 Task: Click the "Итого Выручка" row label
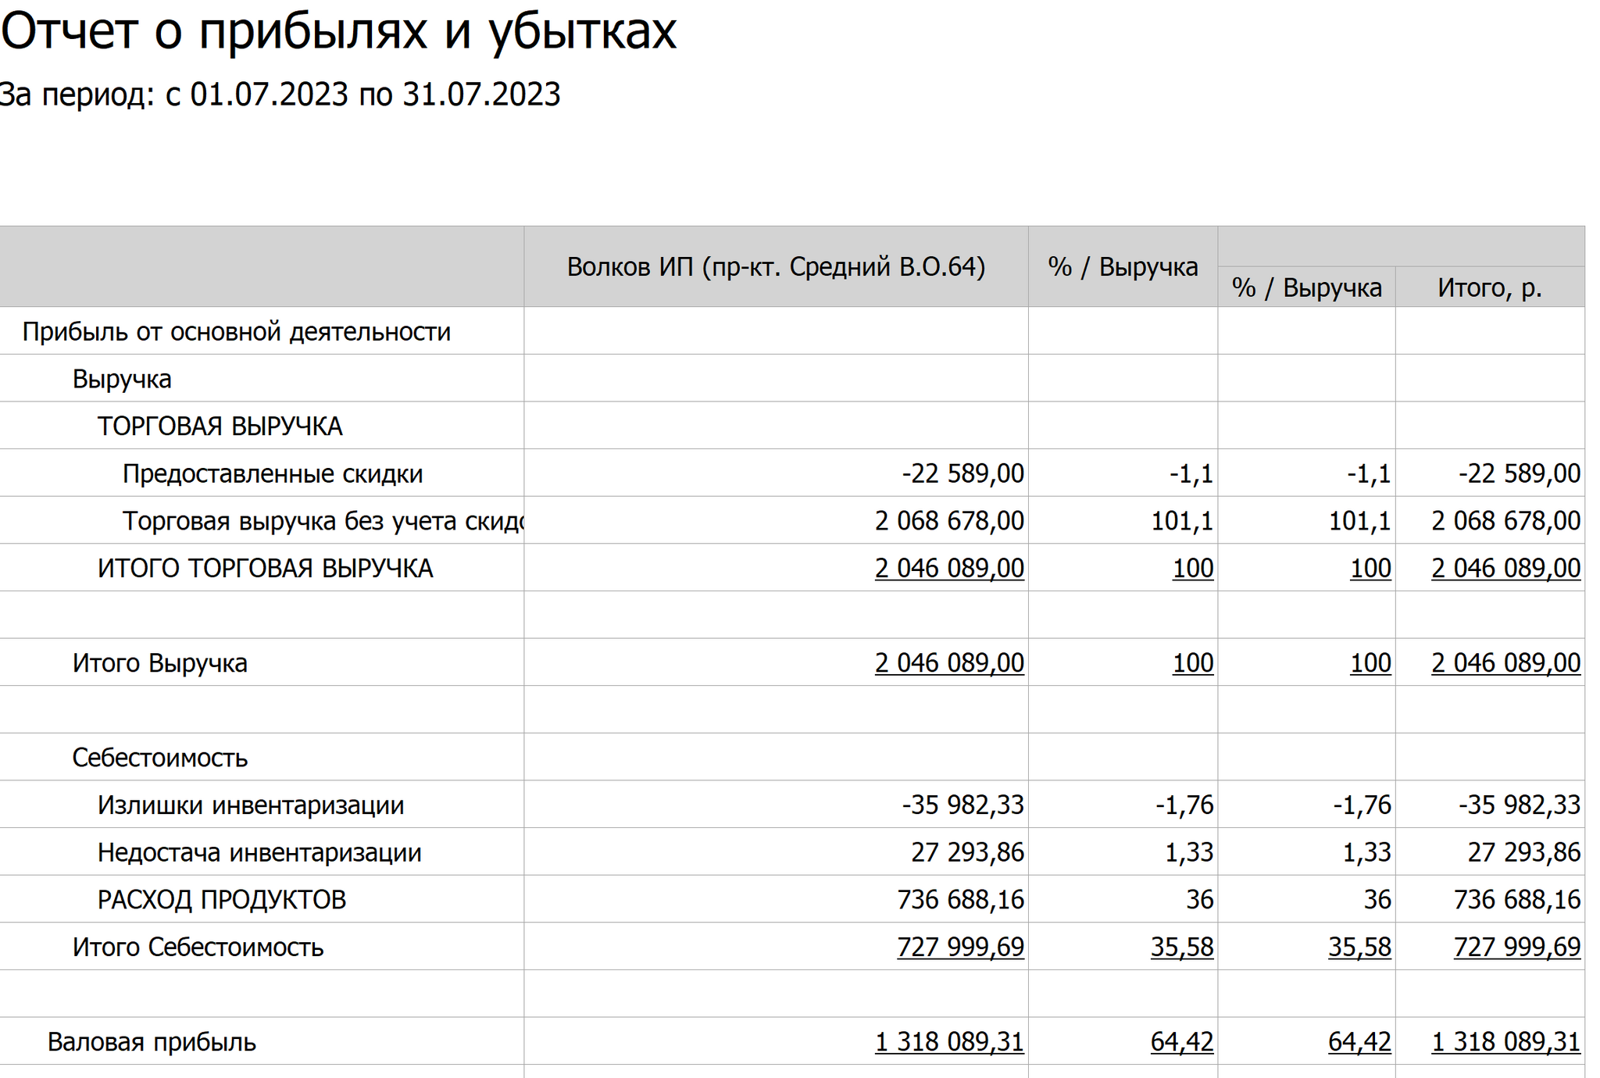pyautogui.click(x=159, y=663)
